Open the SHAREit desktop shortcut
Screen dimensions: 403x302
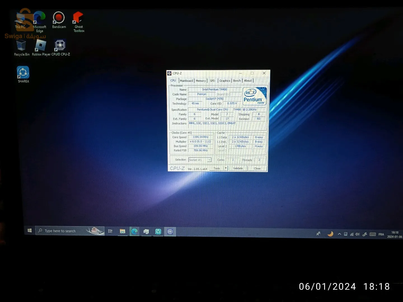23,73
